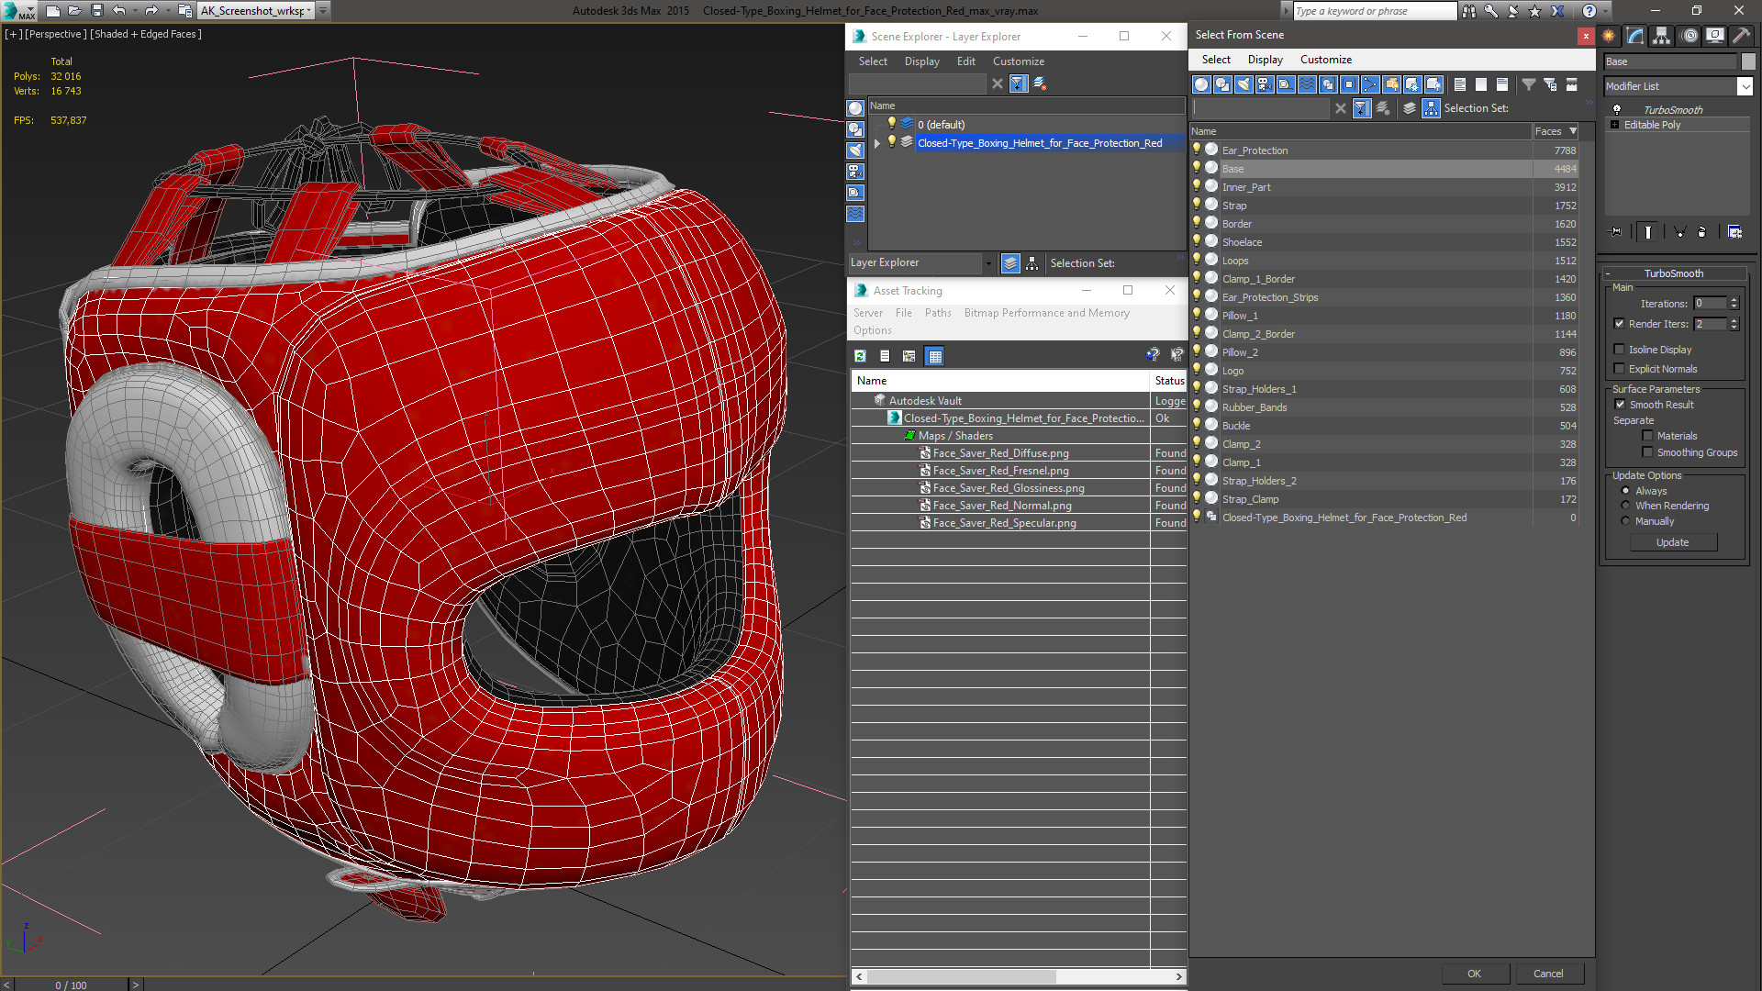The height and width of the screenshot is (991, 1762).
Task: Click Select All icon in Select From Scene
Action: point(1460,84)
